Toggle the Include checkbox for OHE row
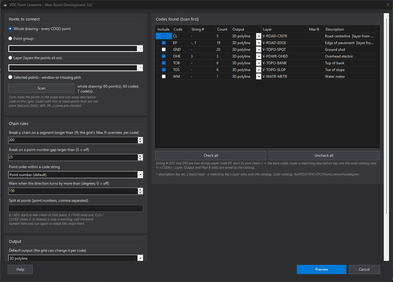 pos(164,56)
